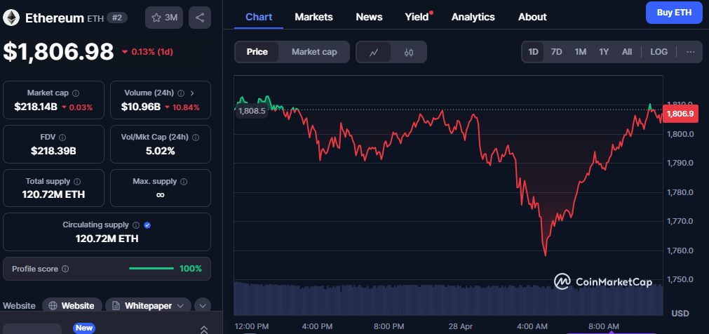This screenshot has height=334, width=709.
Task: Click the USD currency label on chart
Action: [680, 314]
